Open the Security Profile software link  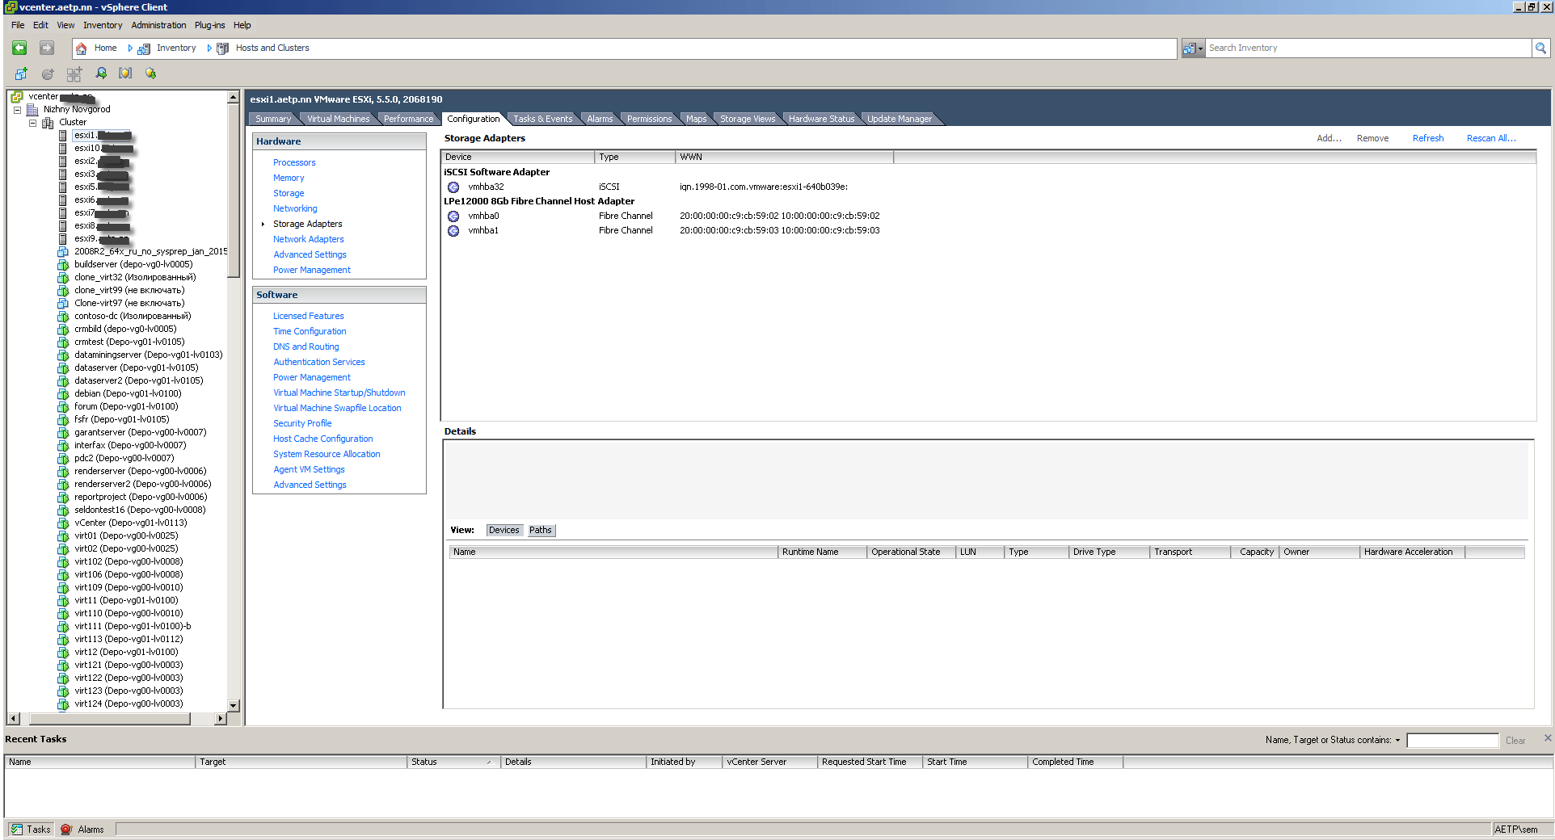click(x=302, y=424)
